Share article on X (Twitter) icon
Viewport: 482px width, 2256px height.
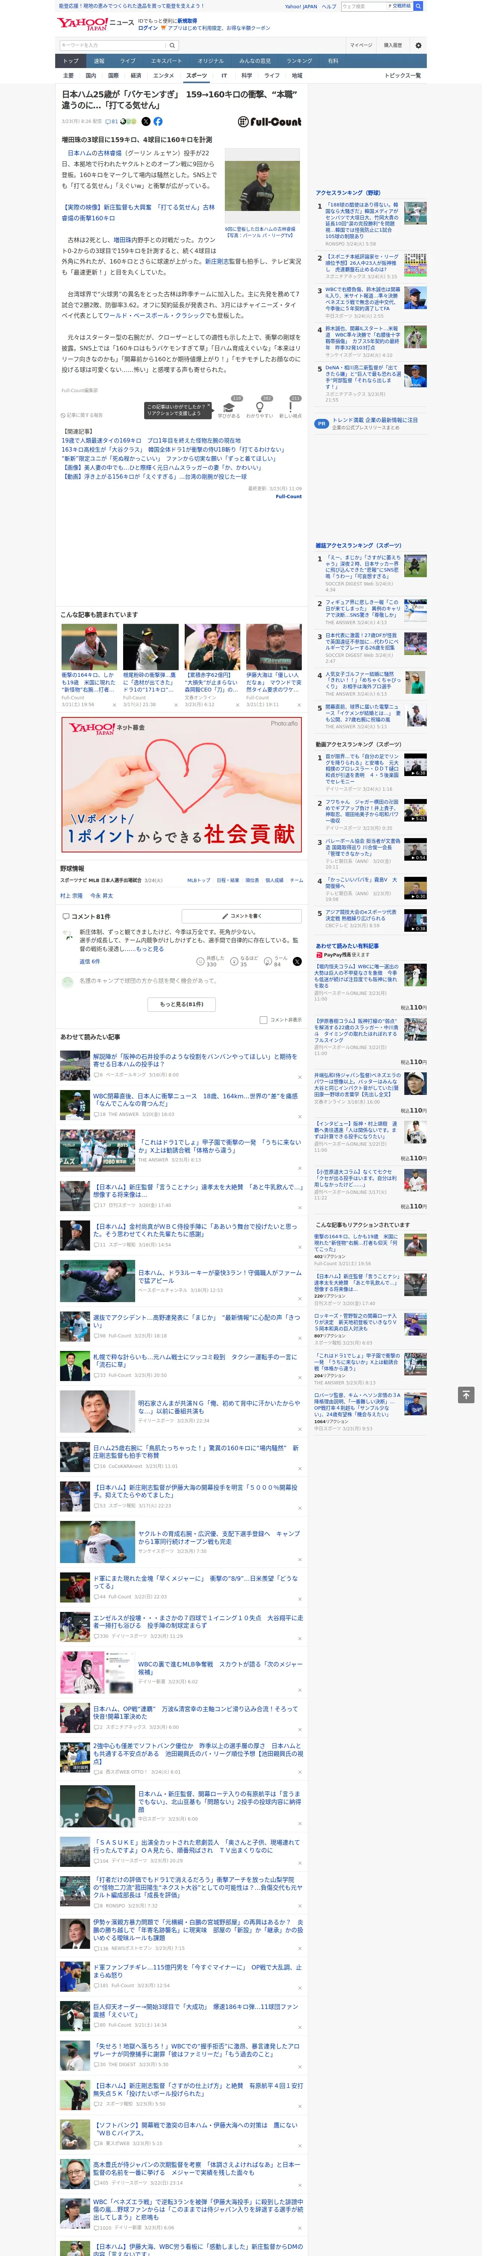pyautogui.click(x=146, y=122)
